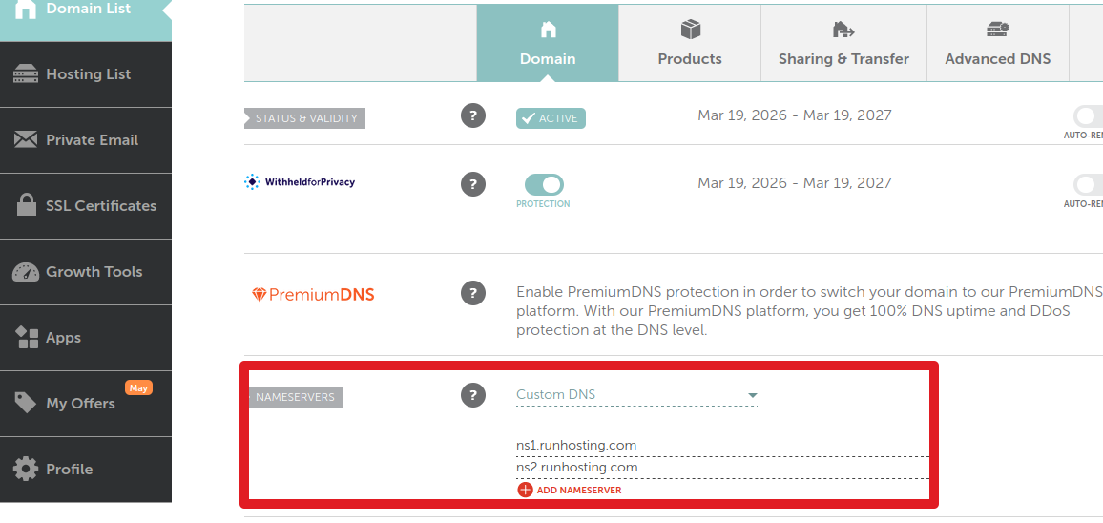The width and height of the screenshot is (1103, 523).
Task: Open SSL Certificates padlock sidebar item
Action: coord(27,205)
